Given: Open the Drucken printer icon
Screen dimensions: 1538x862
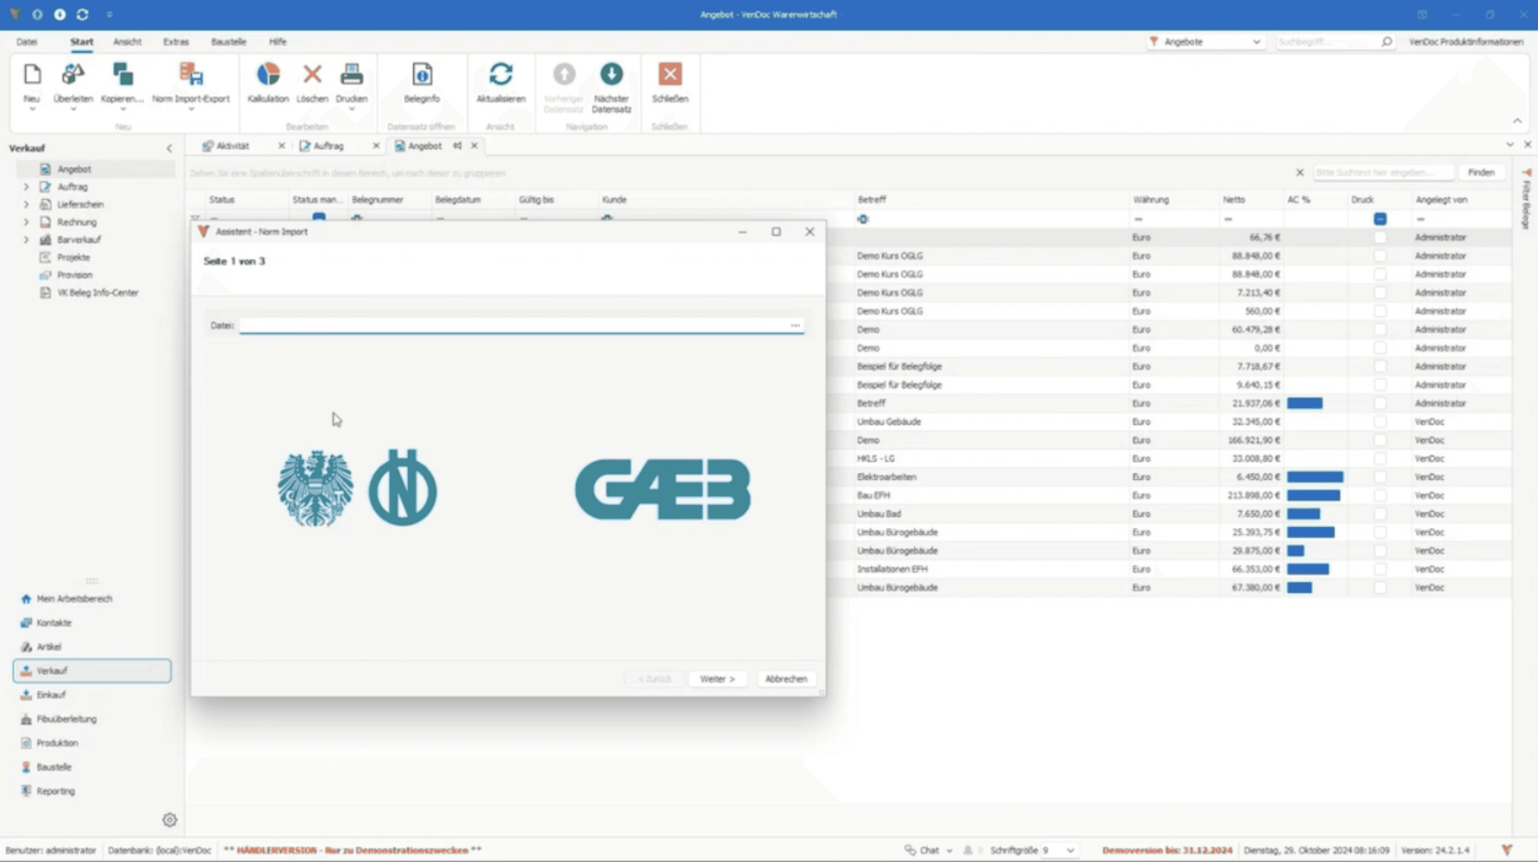Looking at the screenshot, I should pyautogui.click(x=351, y=75).
